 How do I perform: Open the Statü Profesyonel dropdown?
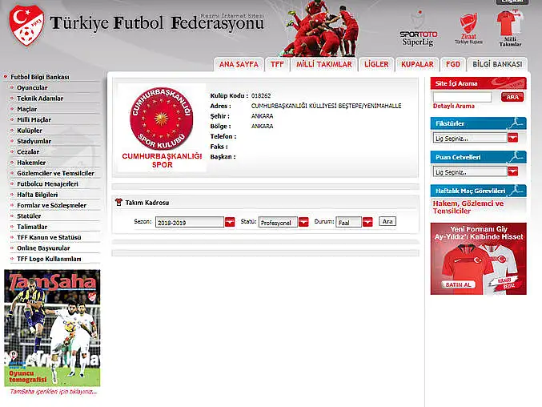pos(278,222)
